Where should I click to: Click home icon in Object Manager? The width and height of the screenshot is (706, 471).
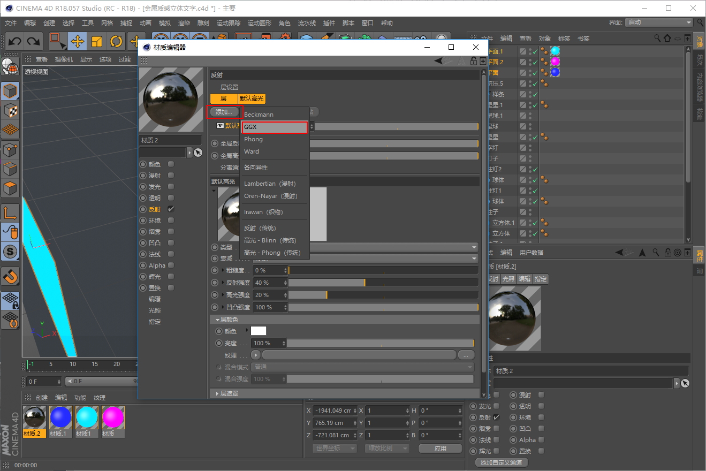point(667,39)
